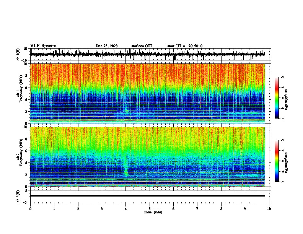Screen dimensions: 303x234
Task: Click the ch.1 colorbar "log(PSD)(V²/Hz)" label
Action: click(x=286, y=99)
